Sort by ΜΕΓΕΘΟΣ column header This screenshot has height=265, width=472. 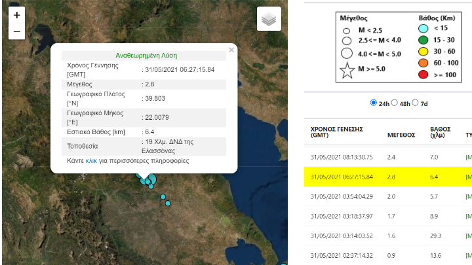[x=401, y=135]
